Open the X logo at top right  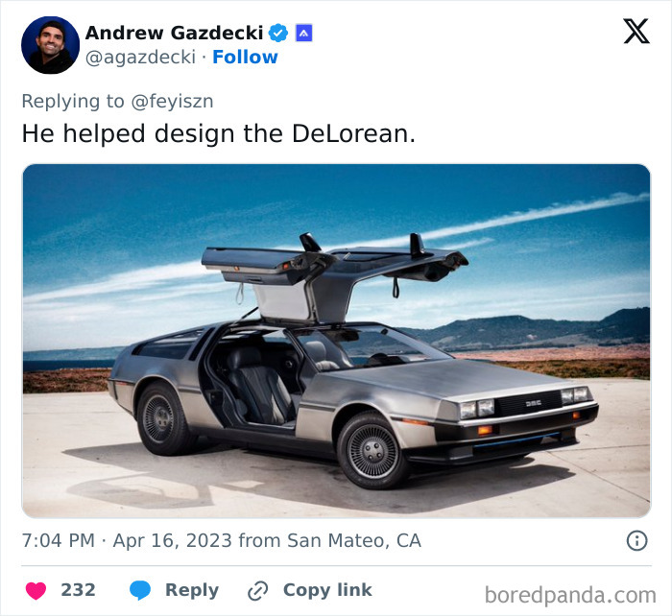pos(636,32)
